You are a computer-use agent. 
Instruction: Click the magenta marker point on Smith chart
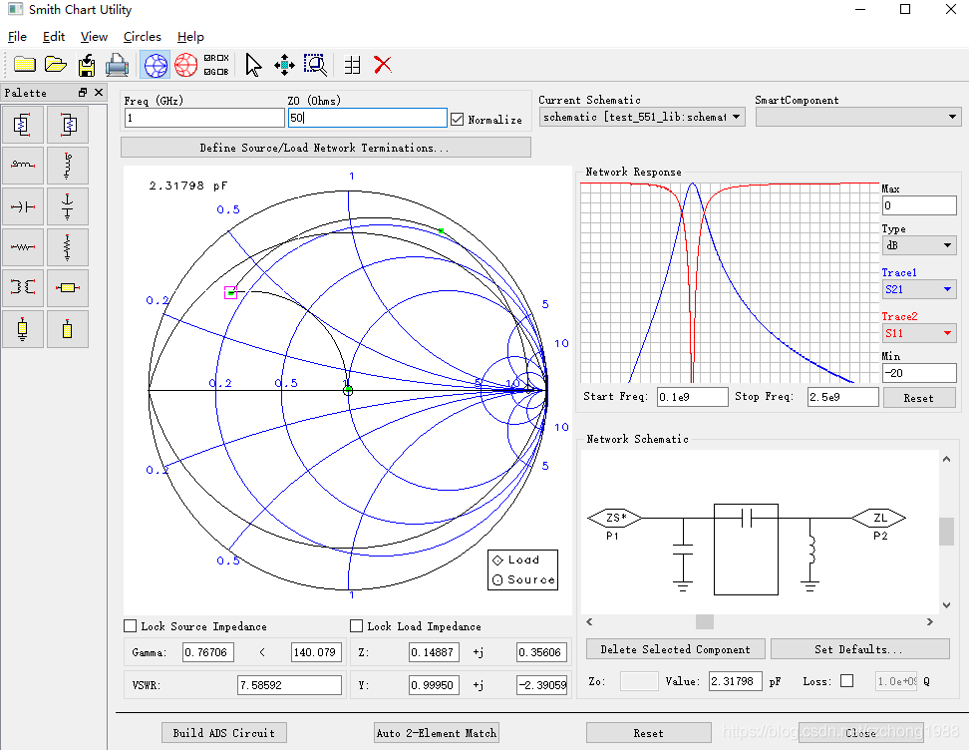[230, 292]
